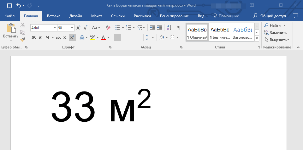This screenshot has width=303, height=150.
Task: Expand the Styles gallery more arrow
Action: point(257,38)
